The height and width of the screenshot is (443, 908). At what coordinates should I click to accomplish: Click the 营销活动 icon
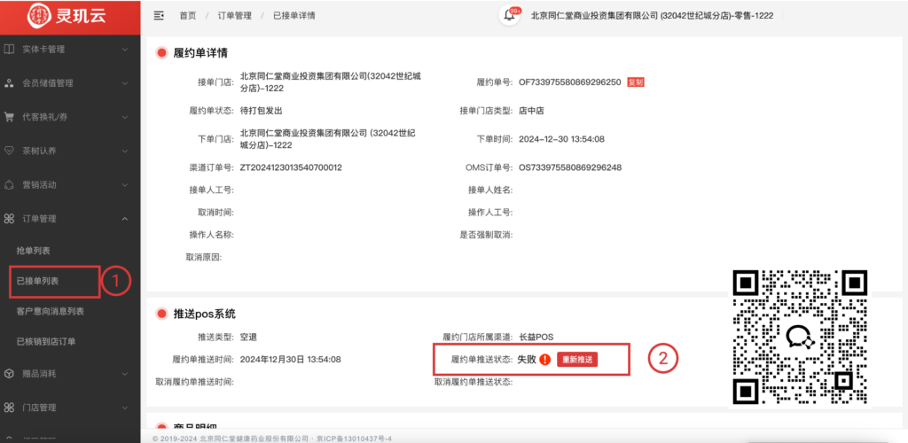[x=9, y=185]
